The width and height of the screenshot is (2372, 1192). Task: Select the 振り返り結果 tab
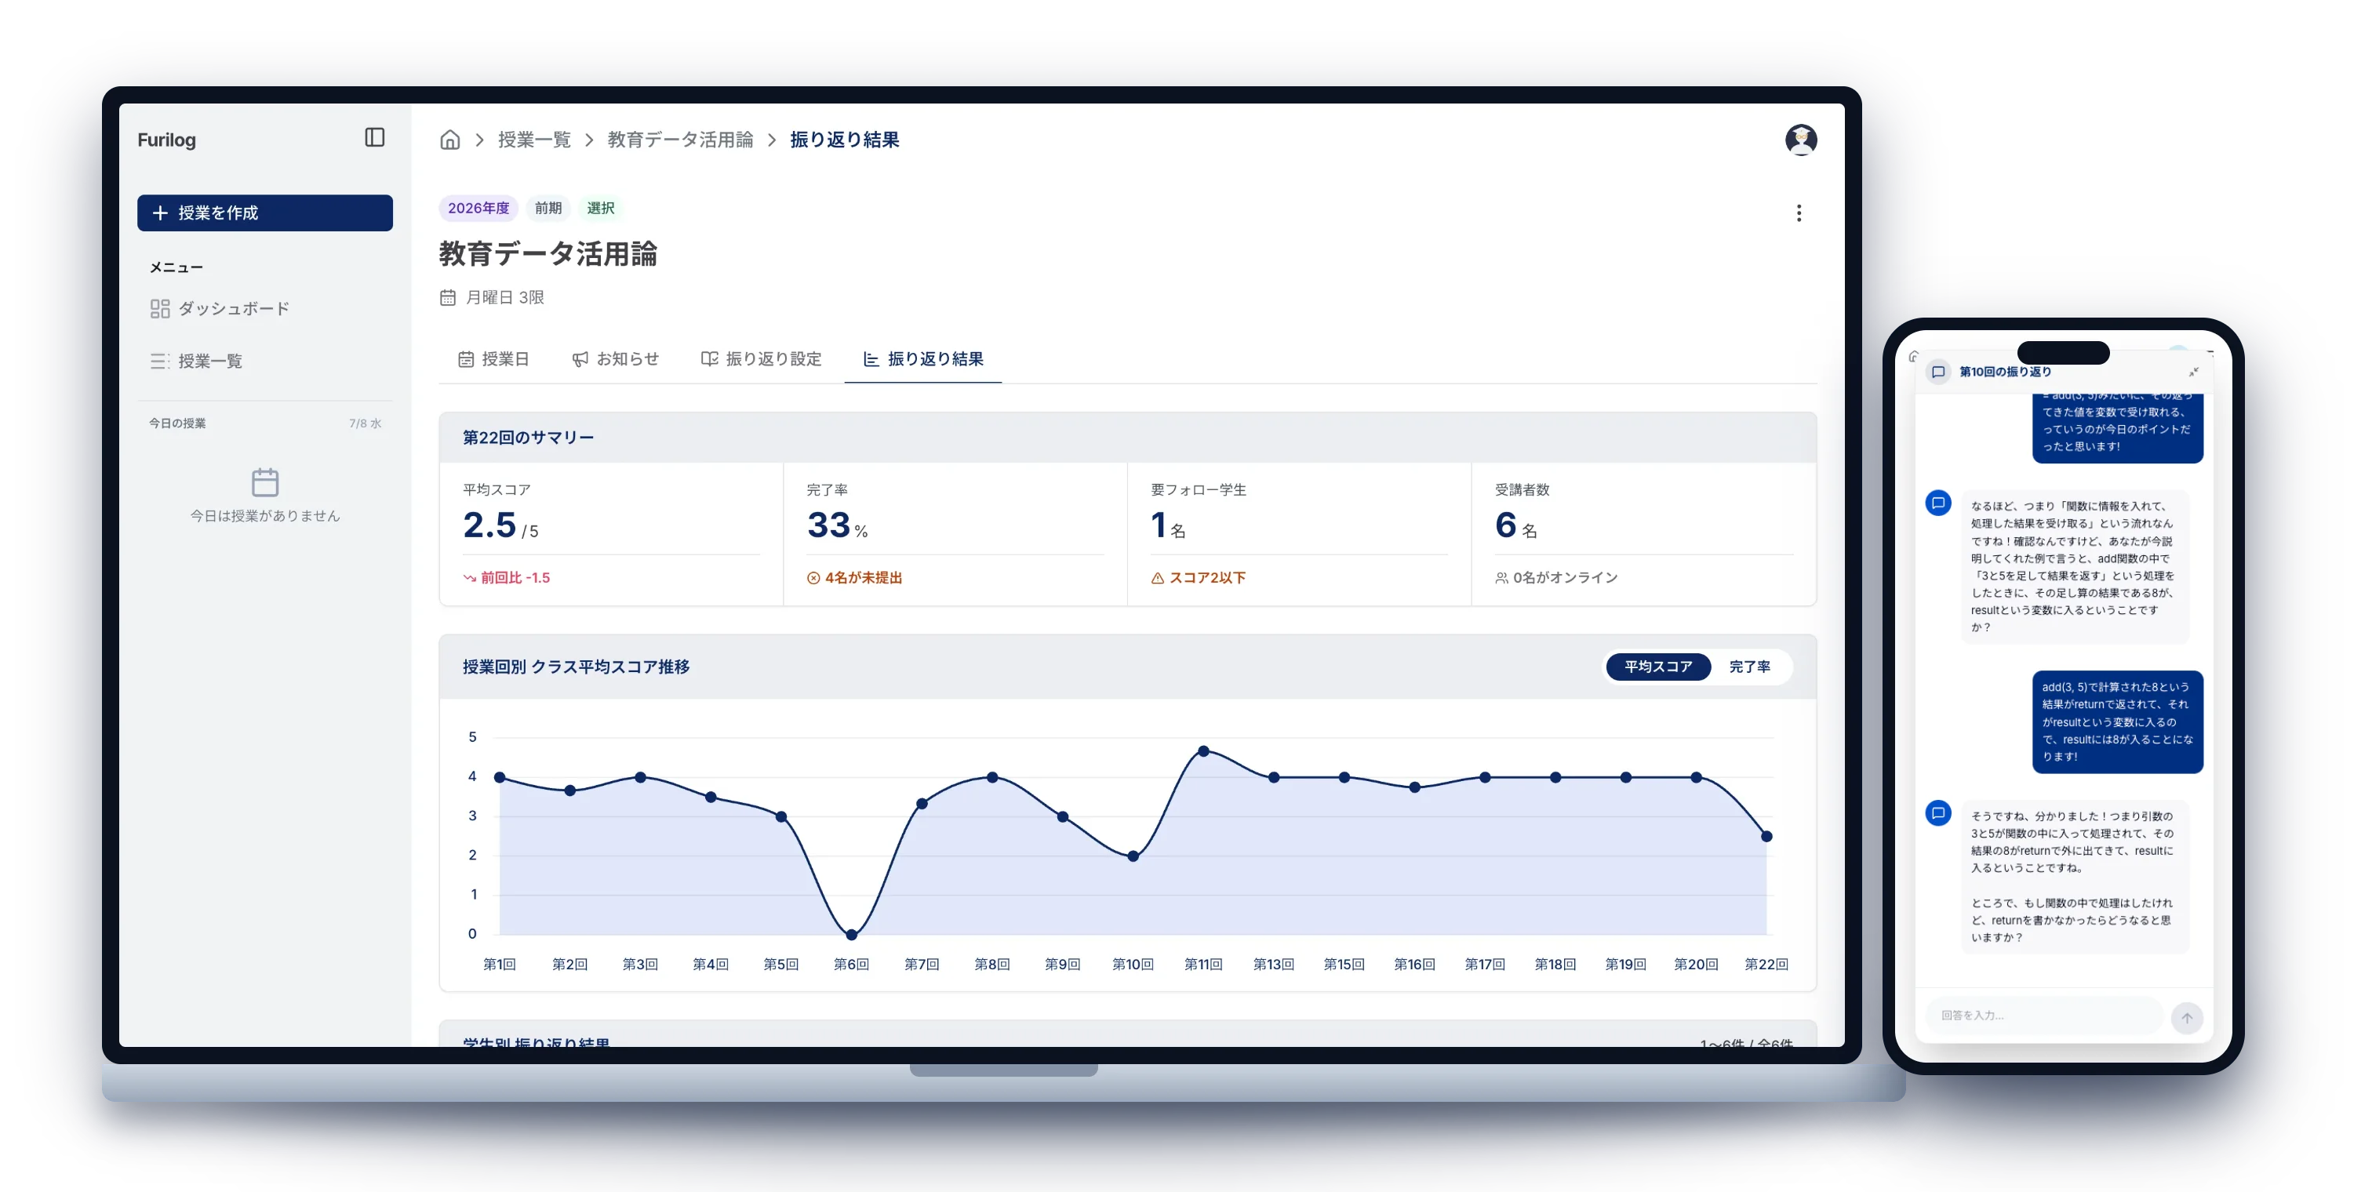[922, 360]
